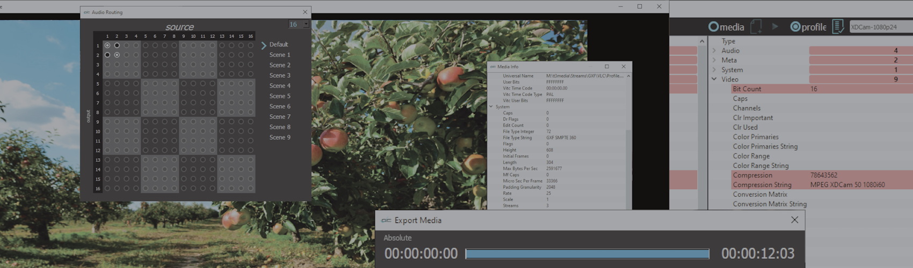Click the add media file icon
Viewport: 913px width, 268px height.
(756, 27)
